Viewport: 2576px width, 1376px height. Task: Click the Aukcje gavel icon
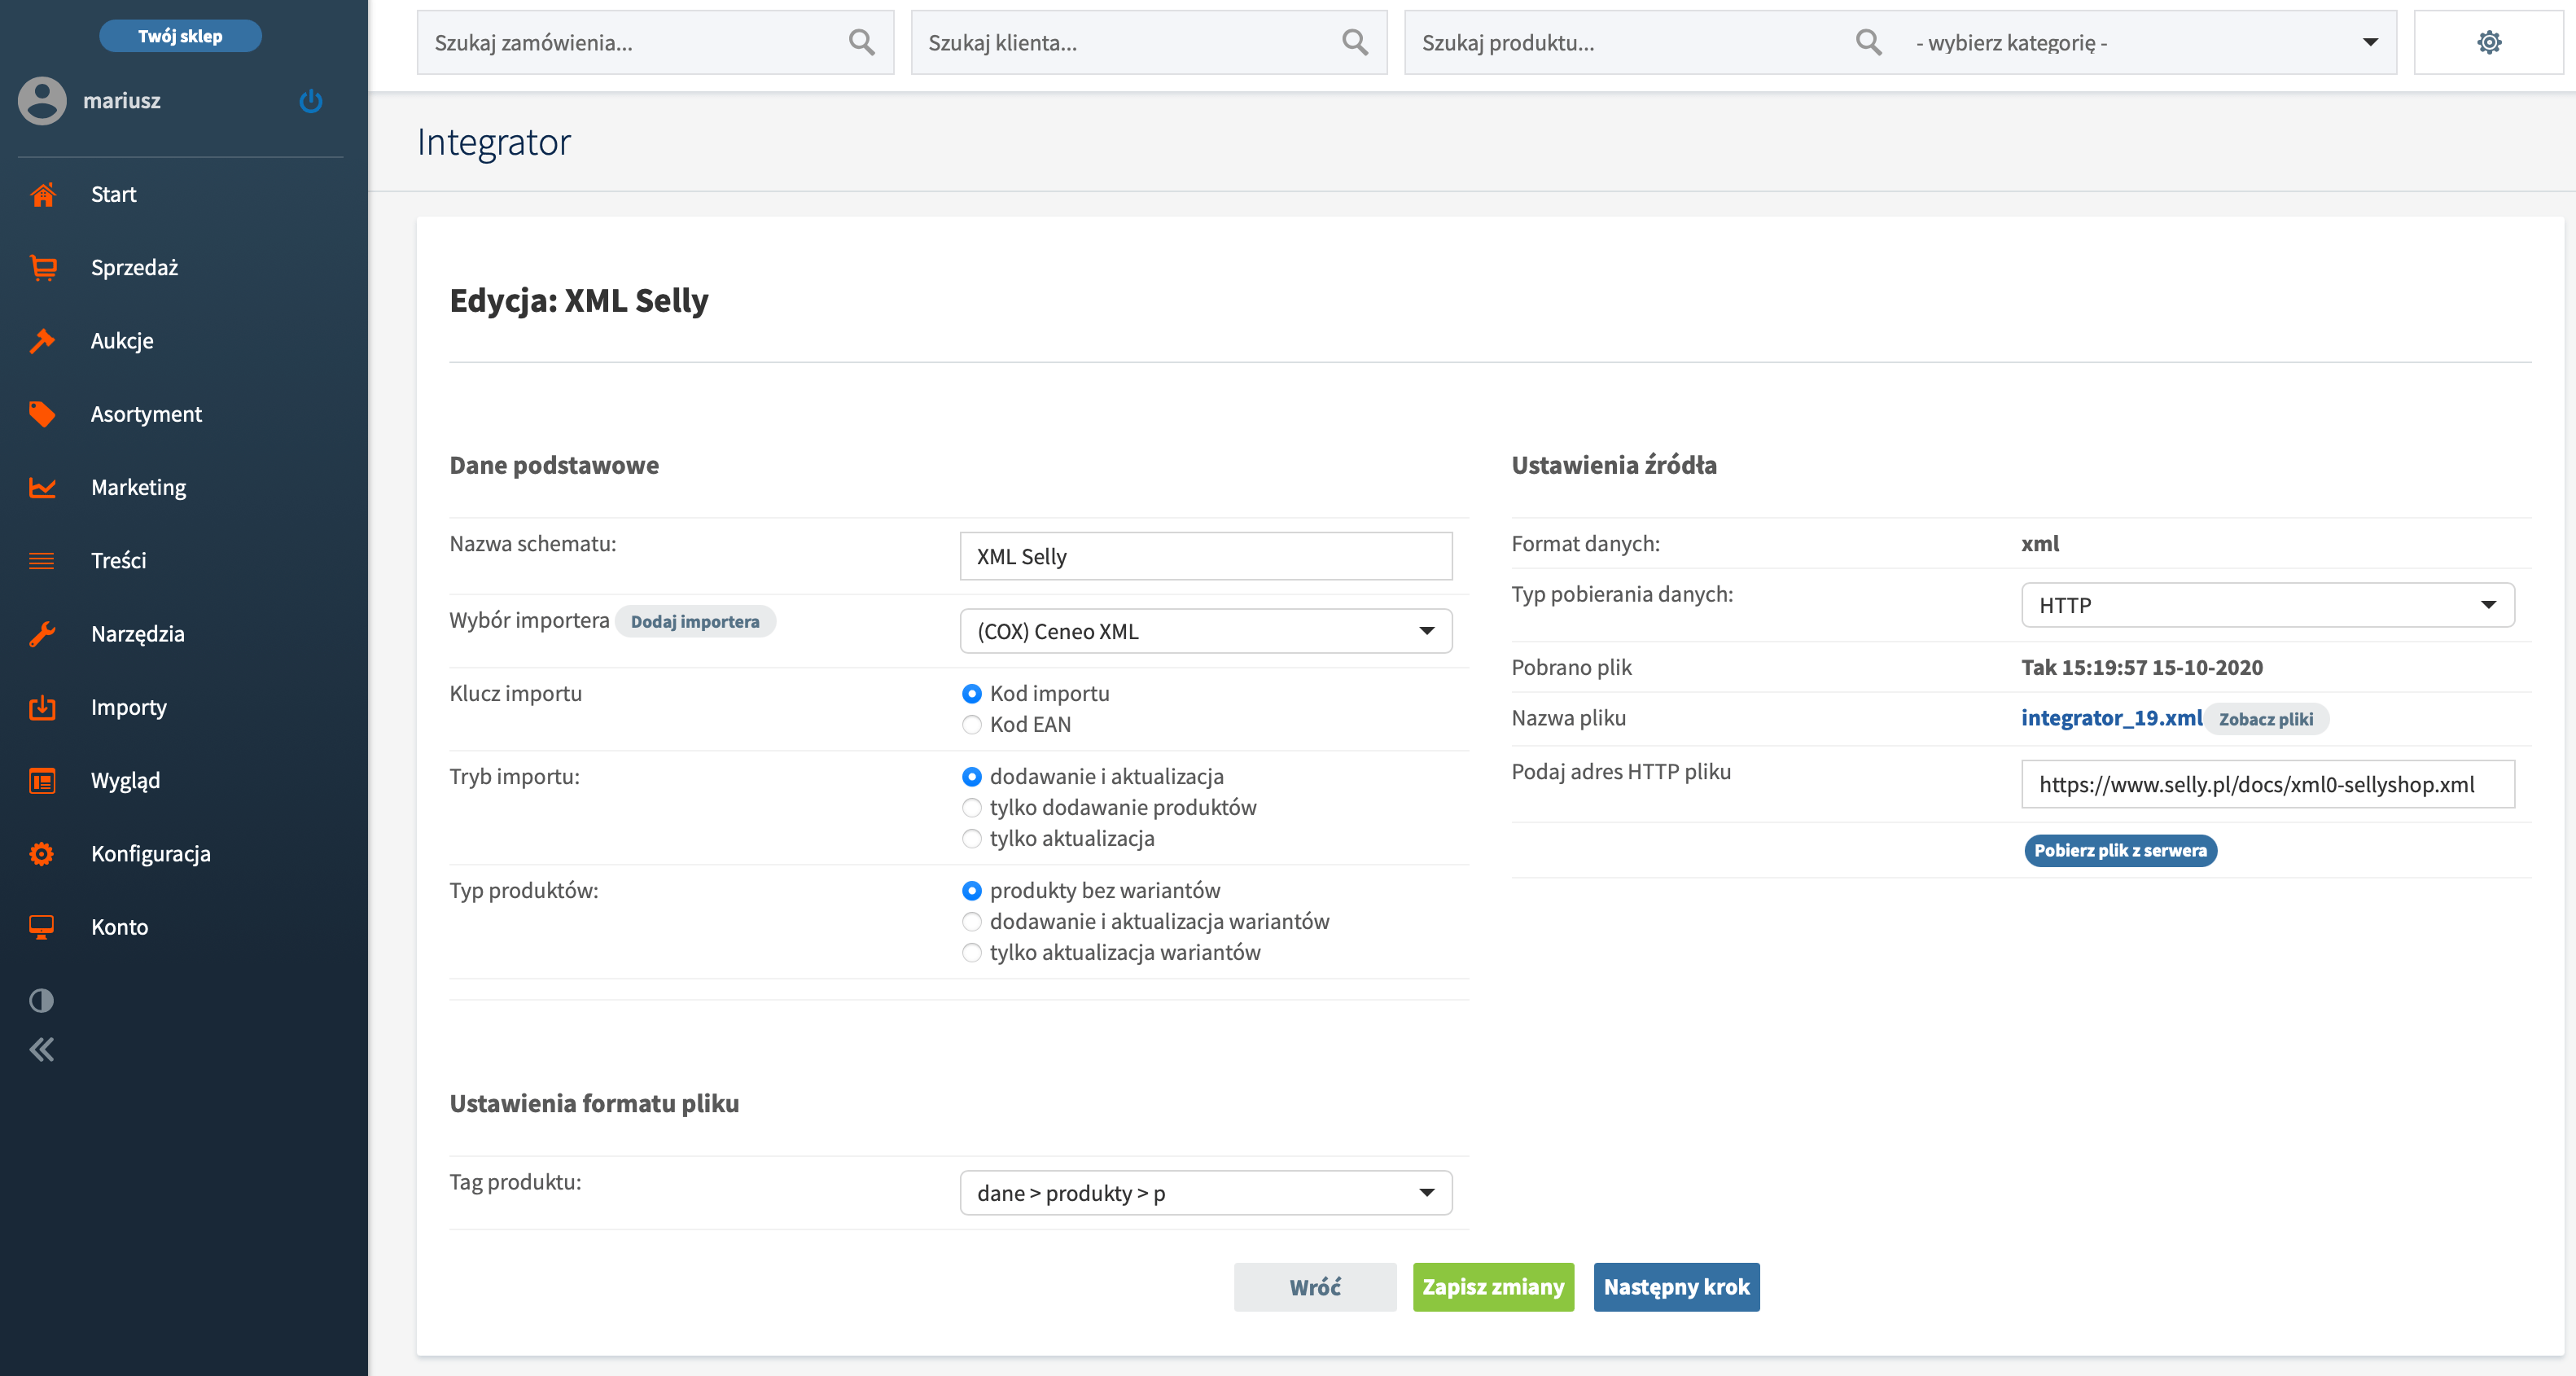click(x=42, y=341)
